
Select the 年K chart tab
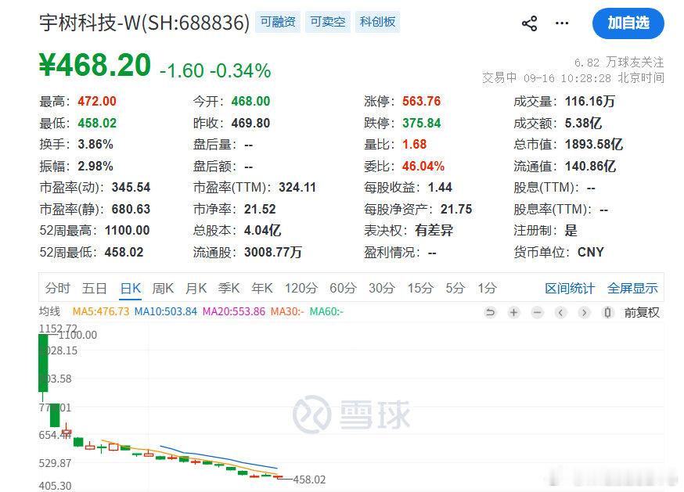pyautogui.click(x=262, y=288)
